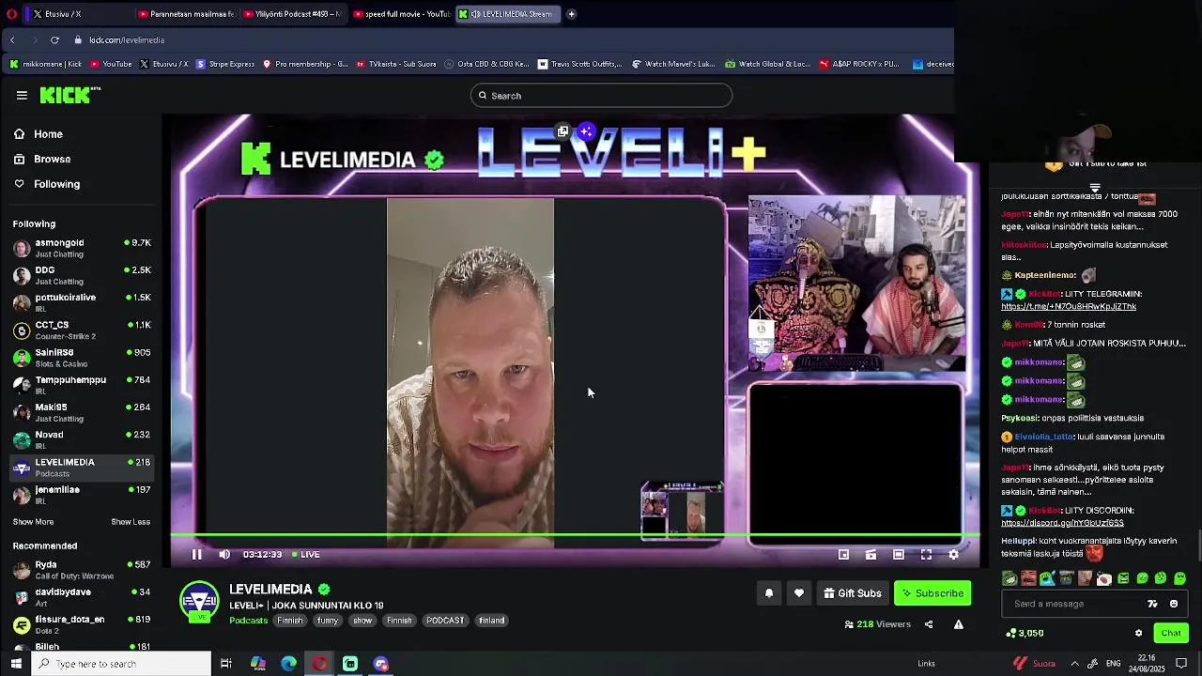Expand following list with Show More
Viewport: 1202px width, 676px height.
pyautogui.click(x=33, y=522)
